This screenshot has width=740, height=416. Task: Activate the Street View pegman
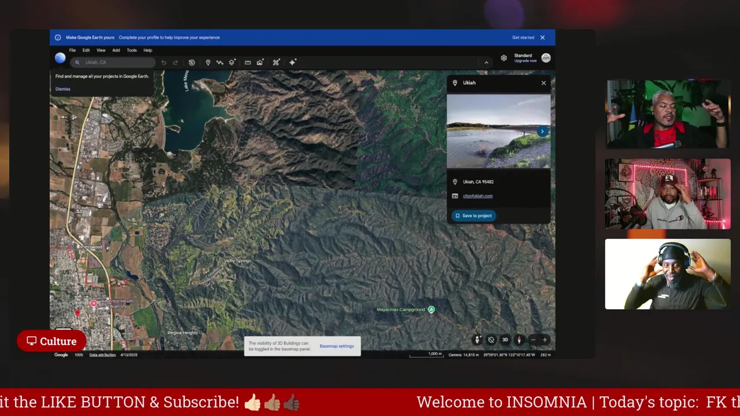click(477, 340)
